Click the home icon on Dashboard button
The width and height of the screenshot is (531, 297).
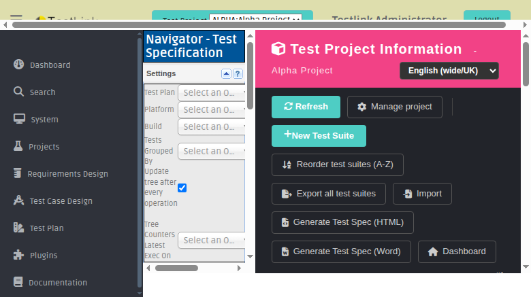(433, 251)
